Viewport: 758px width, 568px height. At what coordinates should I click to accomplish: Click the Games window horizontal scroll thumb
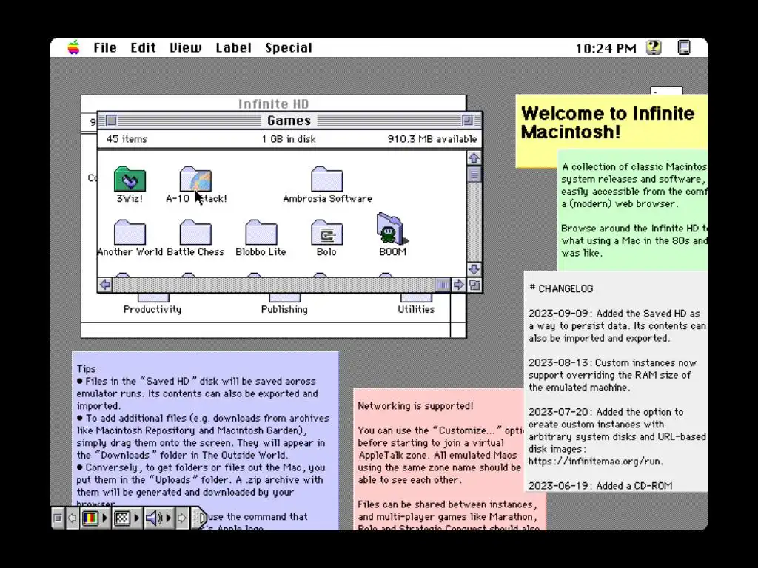[x=443, y=285]
